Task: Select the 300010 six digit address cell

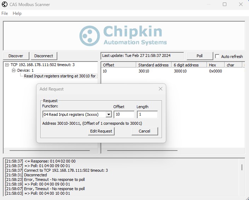Action: (x=180, y=71)
